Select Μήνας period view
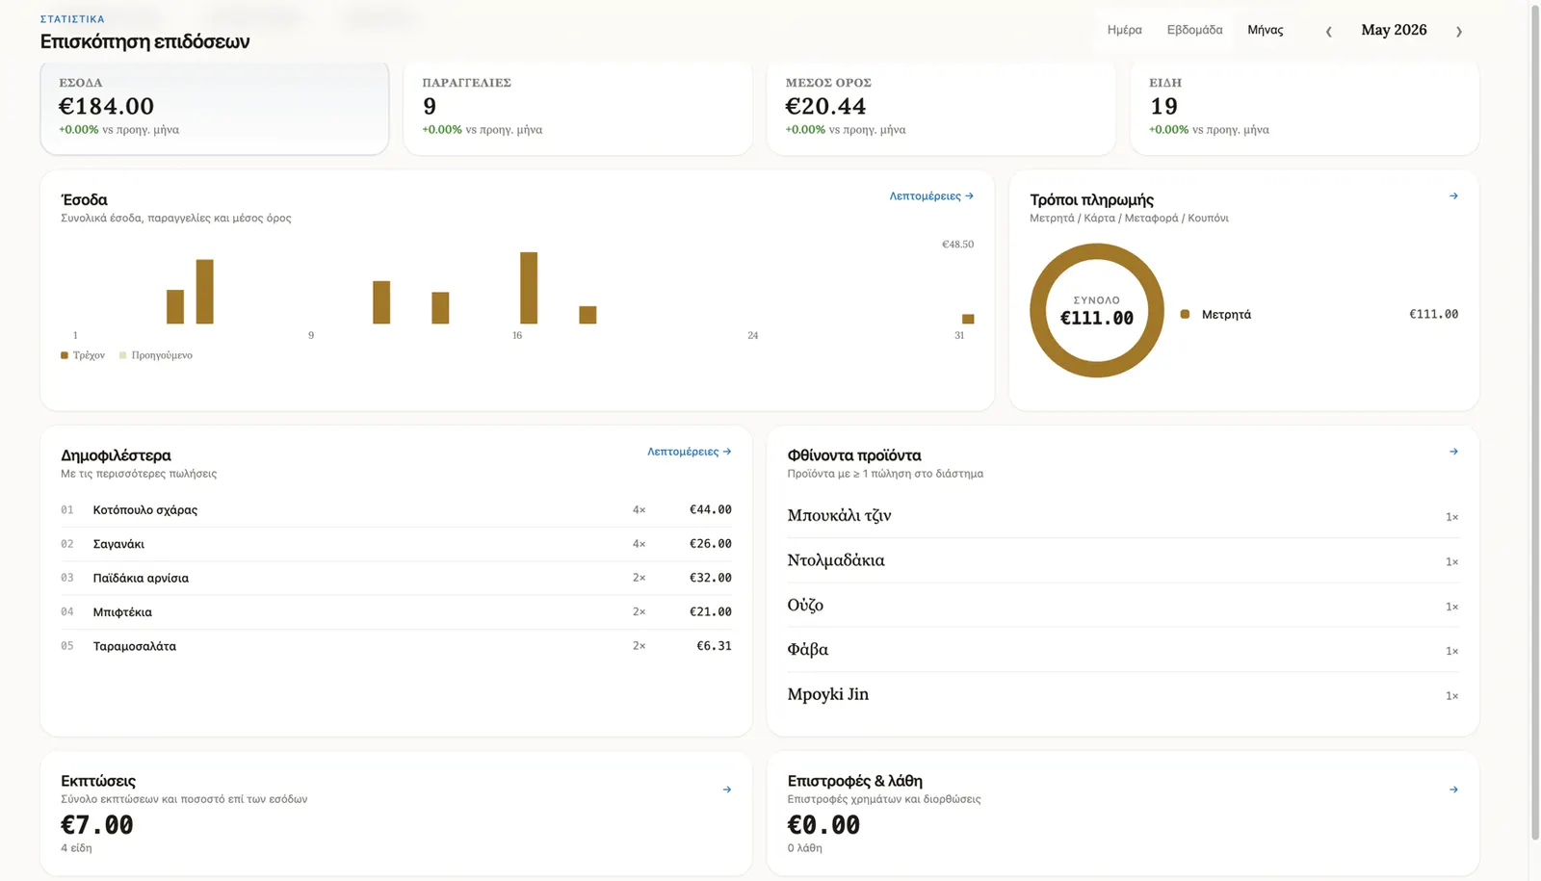The width and height of the screenshot is (1541, 881). 1265,30
